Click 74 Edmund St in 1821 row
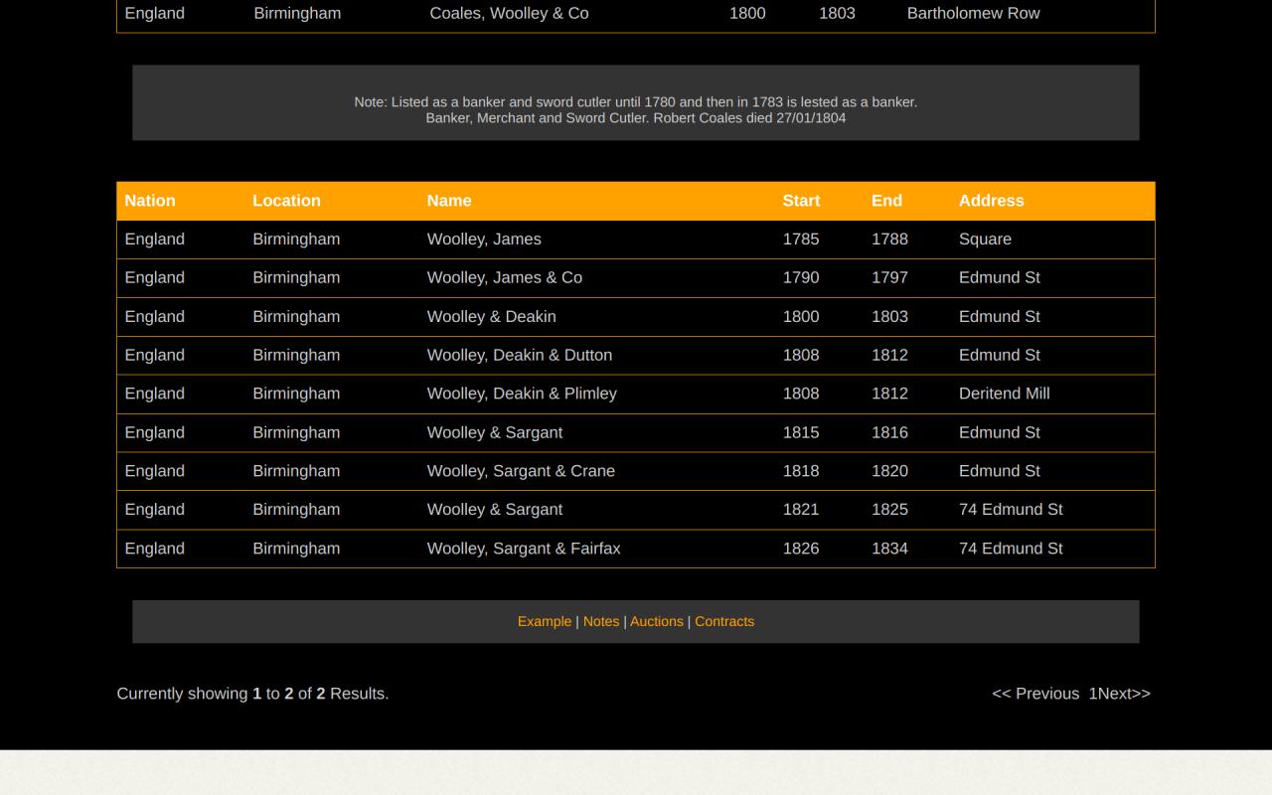The width and height of the screenshot is (1272, 795). [1011, 510]
